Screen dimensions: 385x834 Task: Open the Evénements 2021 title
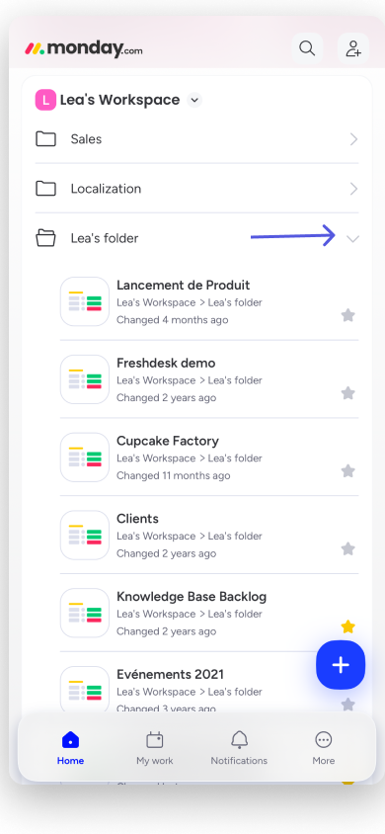coord(171,675)
